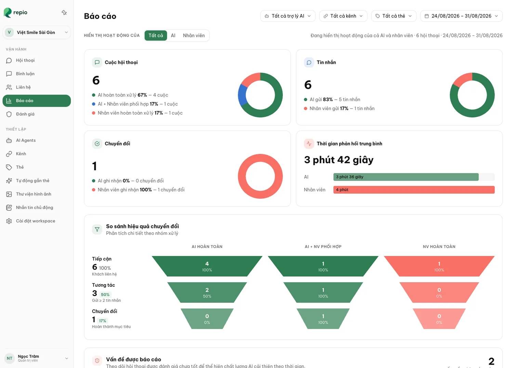Open Đánh giá shield icon
The image size is (513, 368).
tap(9, 114)
